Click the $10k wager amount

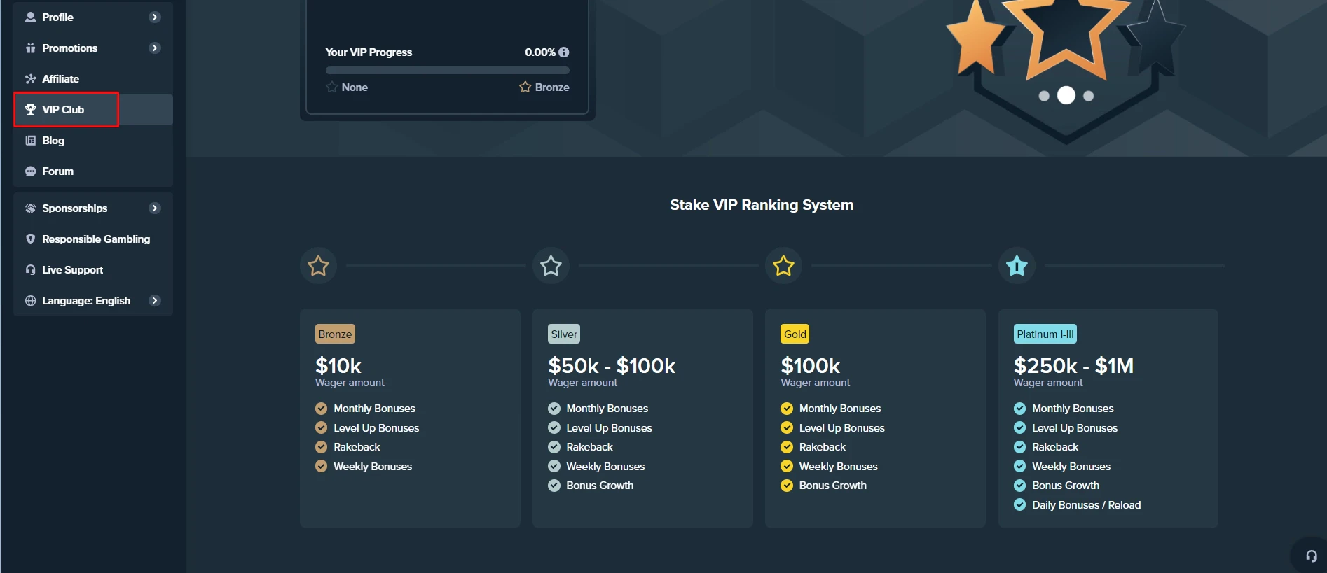click(x=338, y=365)
